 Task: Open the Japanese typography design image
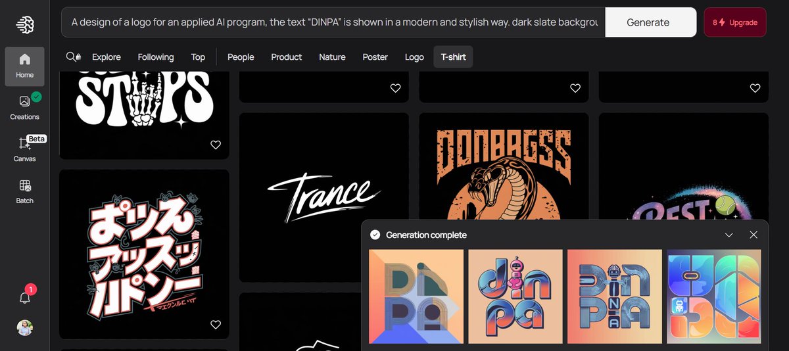(x=144, y=254)
